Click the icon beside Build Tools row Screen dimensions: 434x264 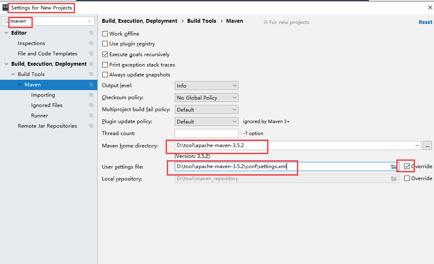92,74
